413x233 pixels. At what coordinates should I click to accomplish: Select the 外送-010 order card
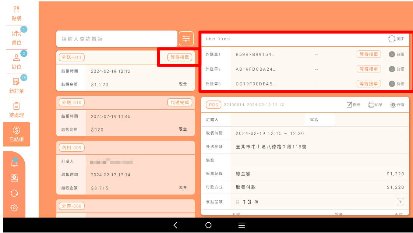pyautogui.click(x=125, y=116)
